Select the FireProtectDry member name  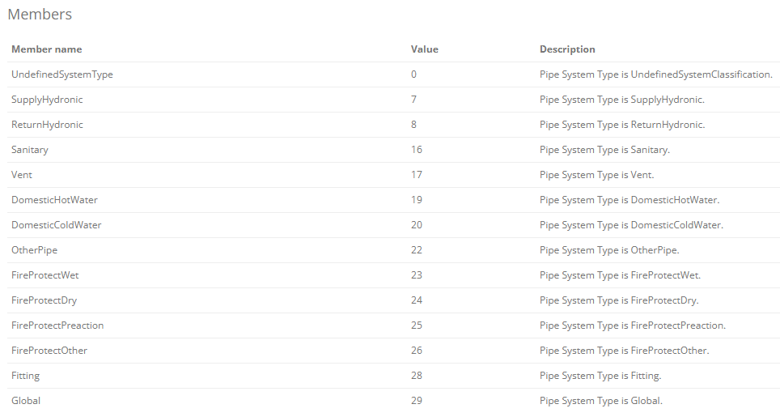pyautogui.click(x=45, y=300)
